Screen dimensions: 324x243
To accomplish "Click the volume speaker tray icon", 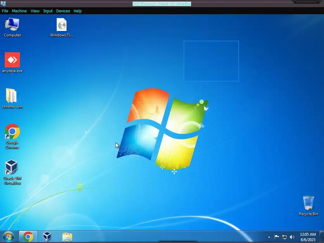I will click(x=292, y=237).
